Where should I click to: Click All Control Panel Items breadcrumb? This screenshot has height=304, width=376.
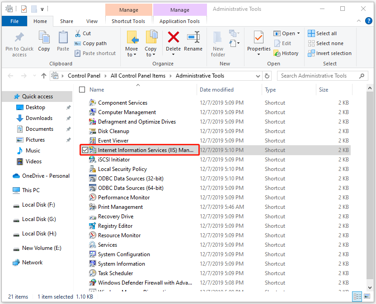pos(138,76)
